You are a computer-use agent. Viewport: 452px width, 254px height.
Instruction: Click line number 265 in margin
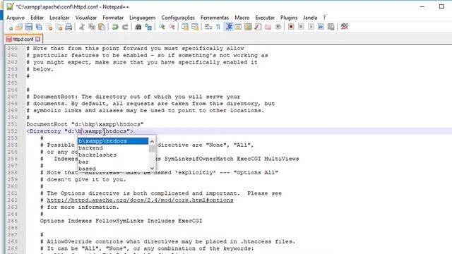click(x=13, y=221)
